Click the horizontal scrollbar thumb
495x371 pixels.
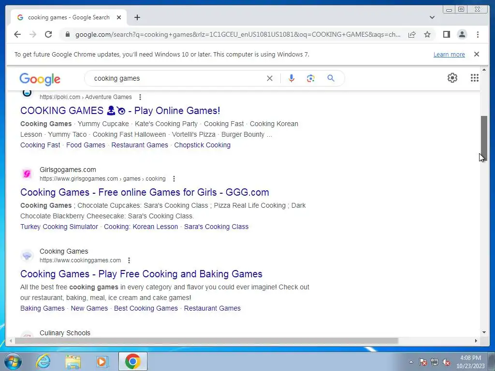point(206,341)
